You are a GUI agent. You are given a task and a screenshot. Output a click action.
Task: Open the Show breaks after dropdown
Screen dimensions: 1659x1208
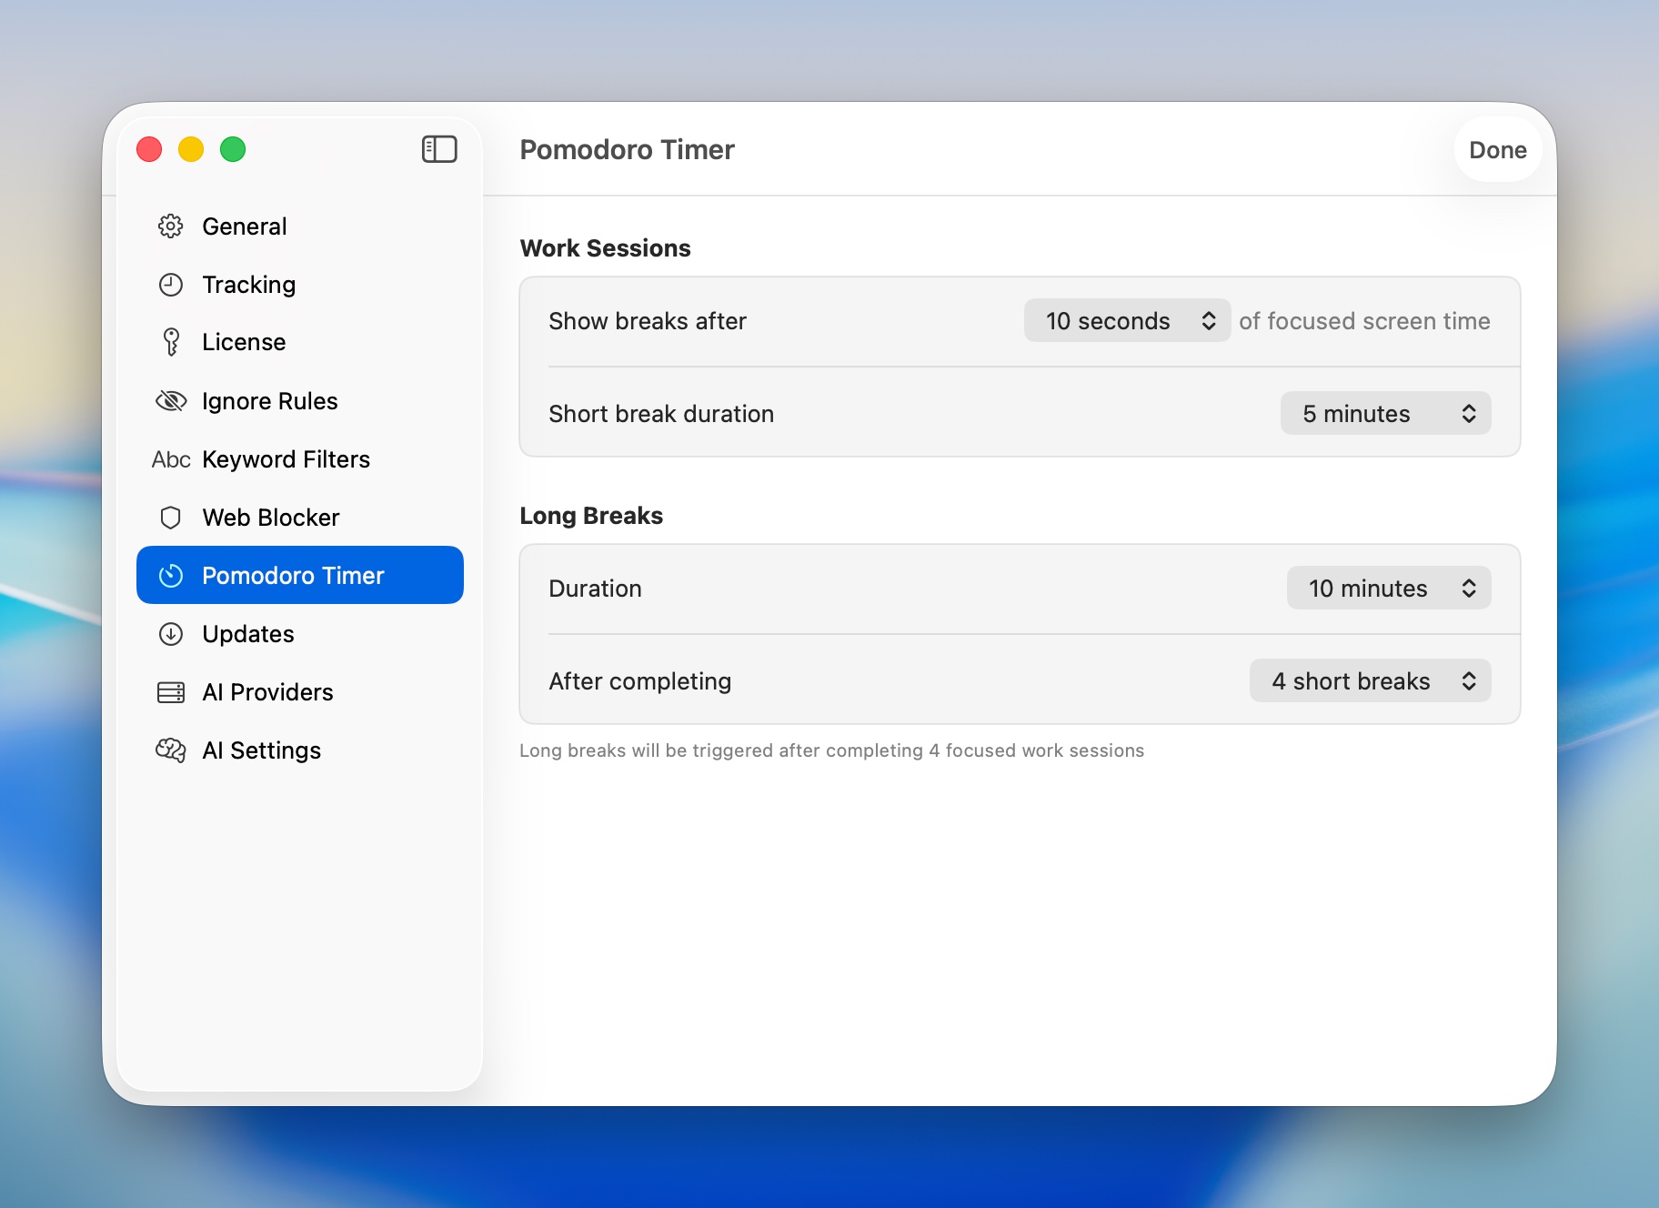pos(1126,320)
